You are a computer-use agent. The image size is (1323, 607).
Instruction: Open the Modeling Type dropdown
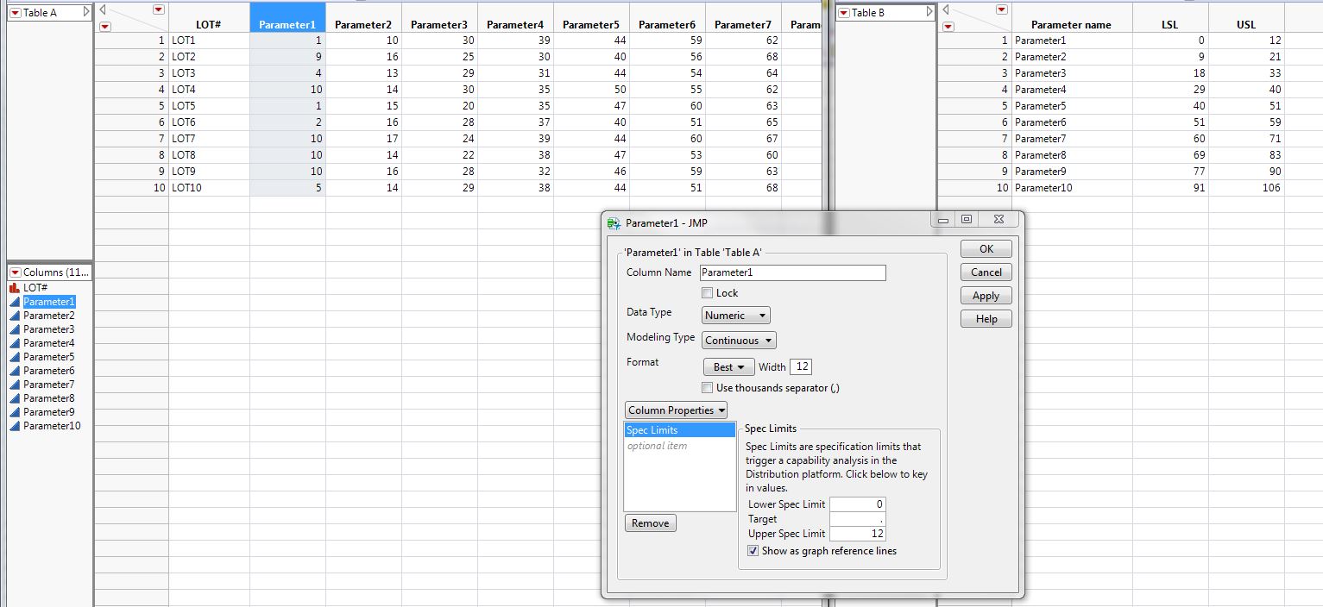point(738,340)
